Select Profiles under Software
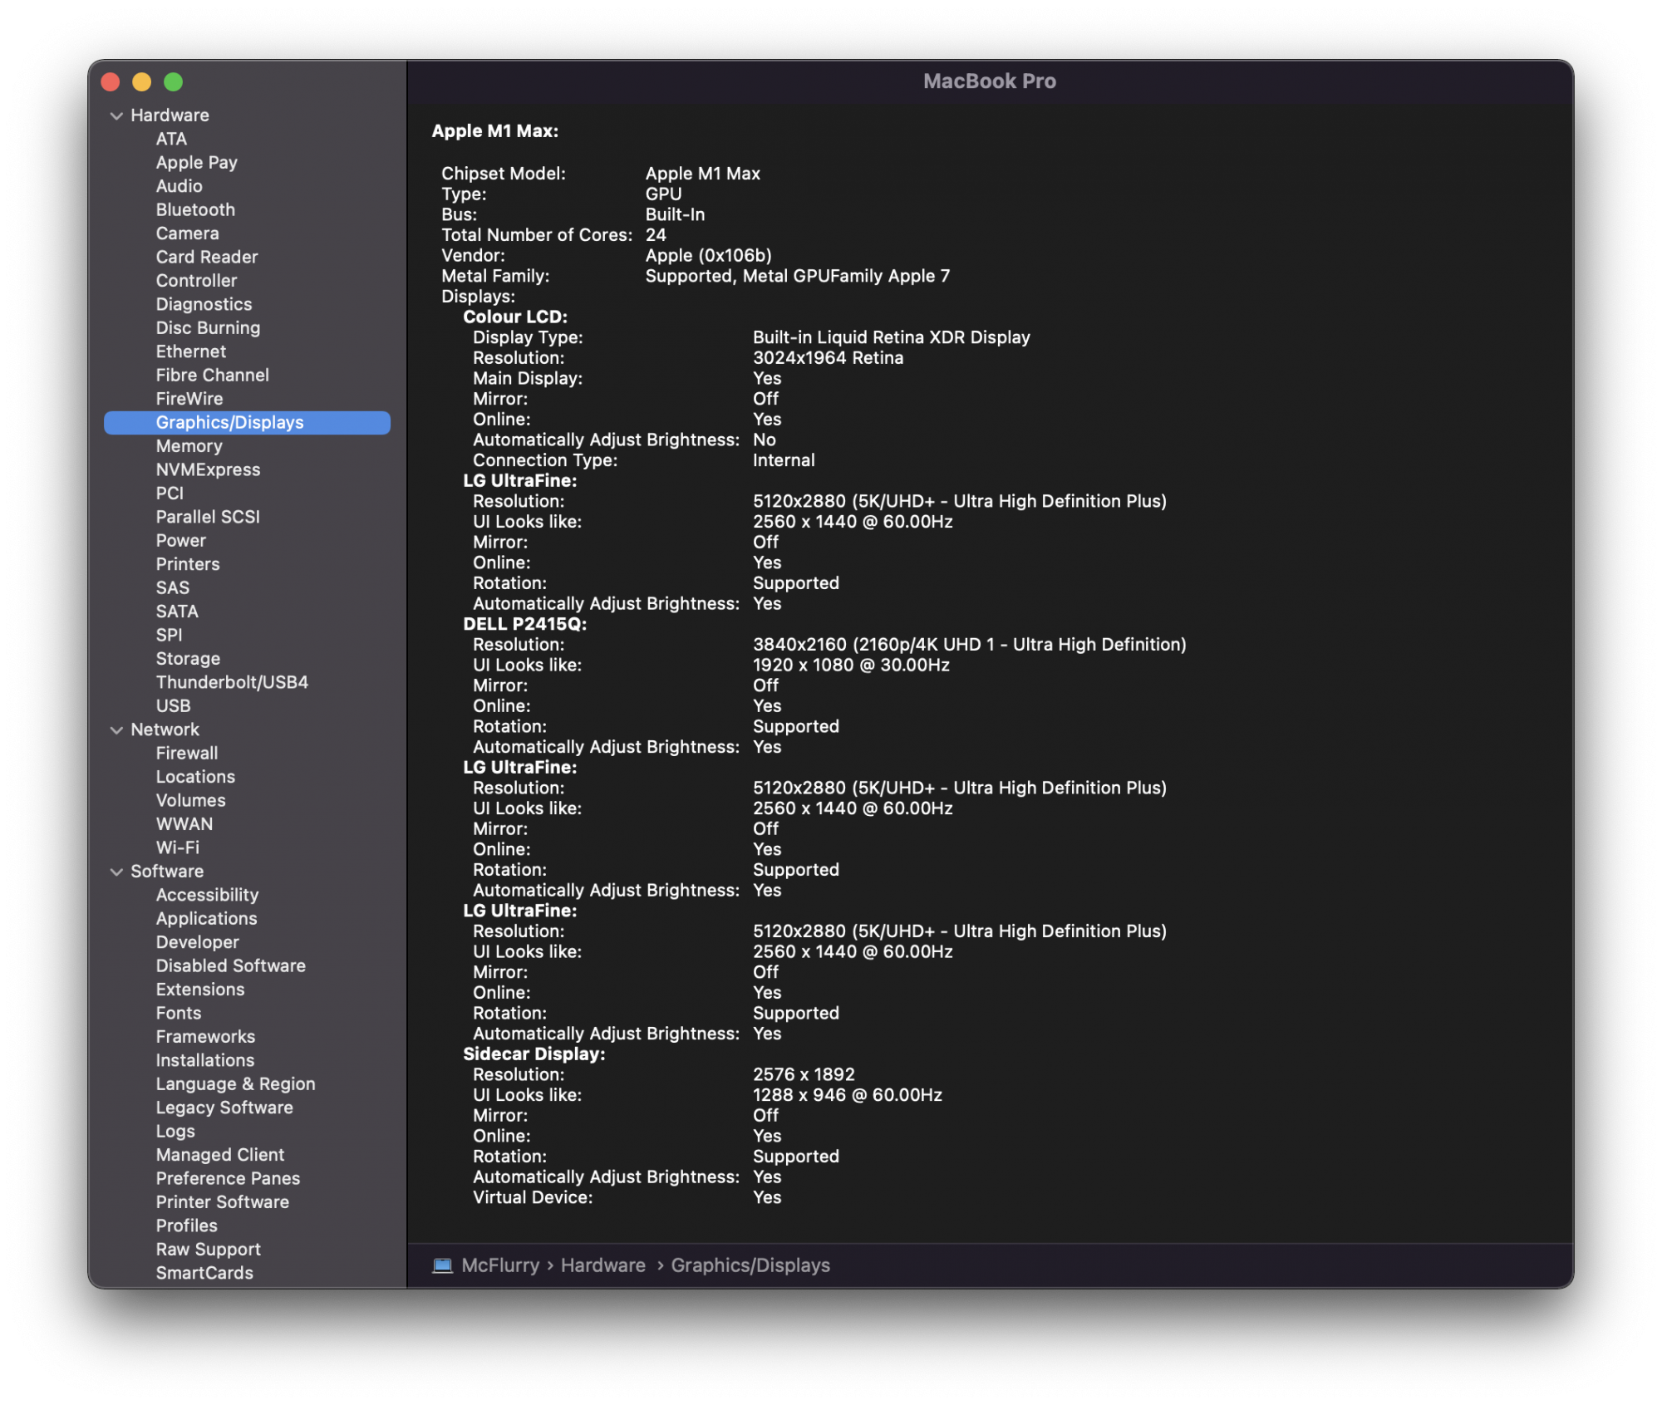 (x=187, y=1226)
